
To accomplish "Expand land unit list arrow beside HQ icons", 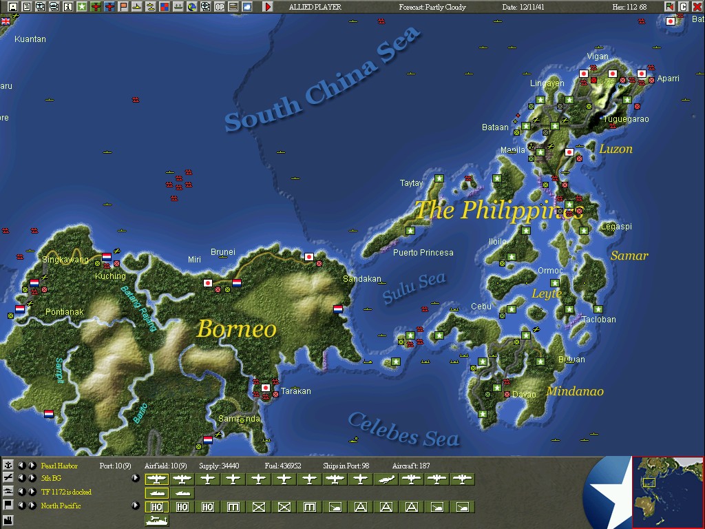I will click(136, 505).
